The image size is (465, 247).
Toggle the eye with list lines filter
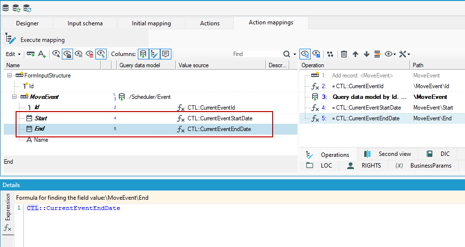(78, 54)
